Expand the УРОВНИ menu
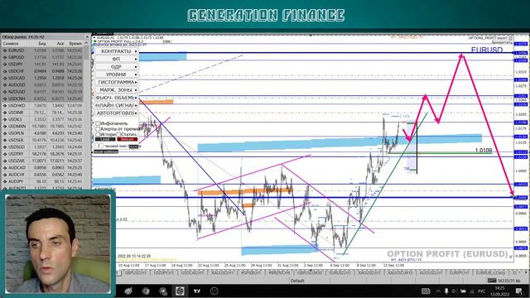Viewport: 530px width, 298px height. coord(116,74)
